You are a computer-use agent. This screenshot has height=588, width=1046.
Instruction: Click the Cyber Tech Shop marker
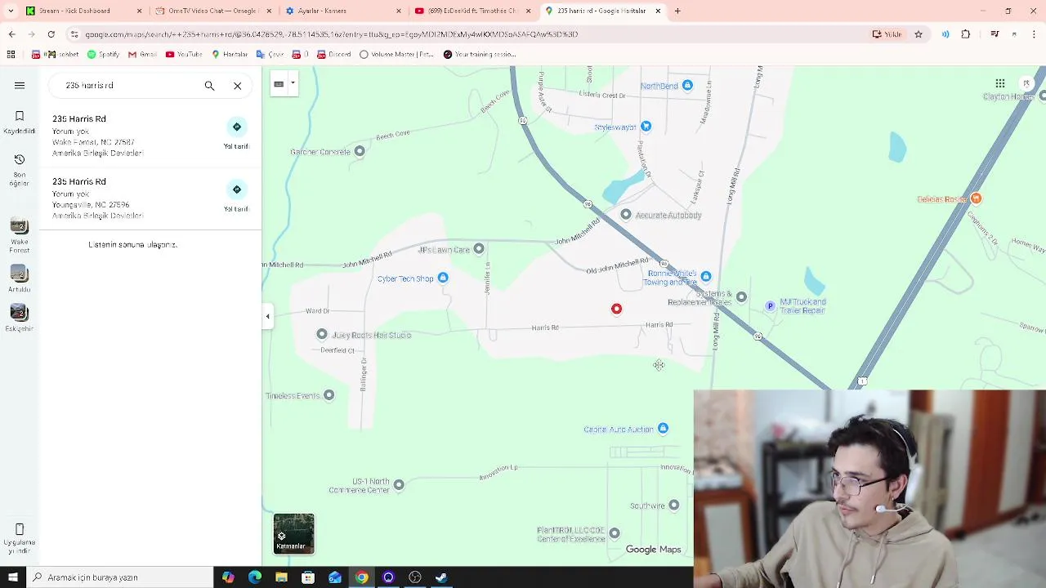coord(443,278)
